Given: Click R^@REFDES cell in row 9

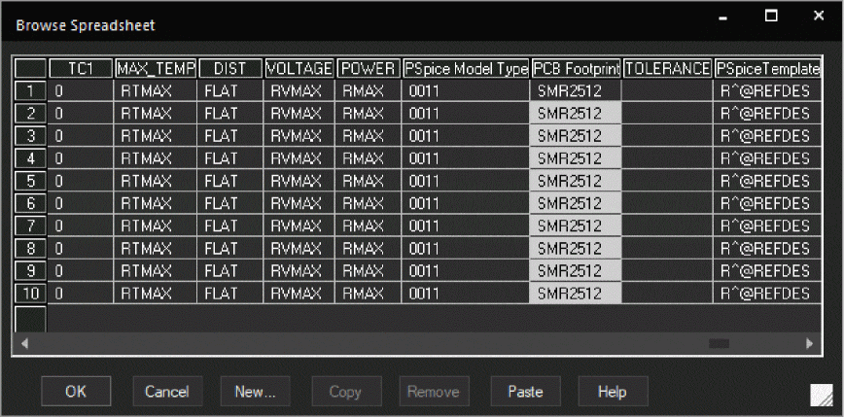Looking at the screenshot, I should [x=768, y=271].
